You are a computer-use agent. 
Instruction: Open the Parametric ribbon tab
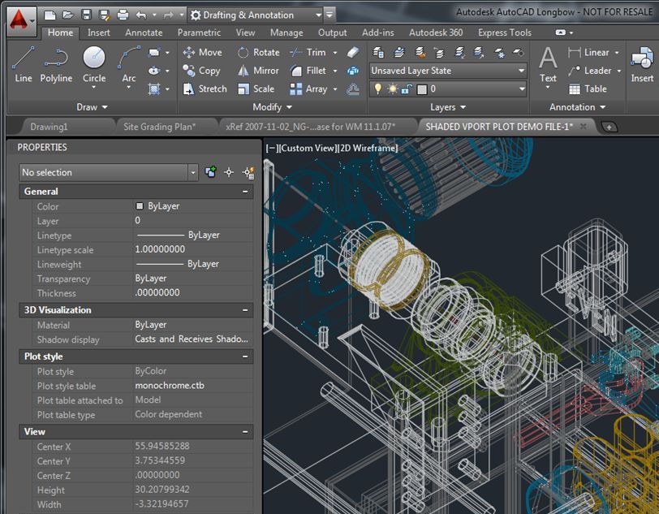coord(199,32)
